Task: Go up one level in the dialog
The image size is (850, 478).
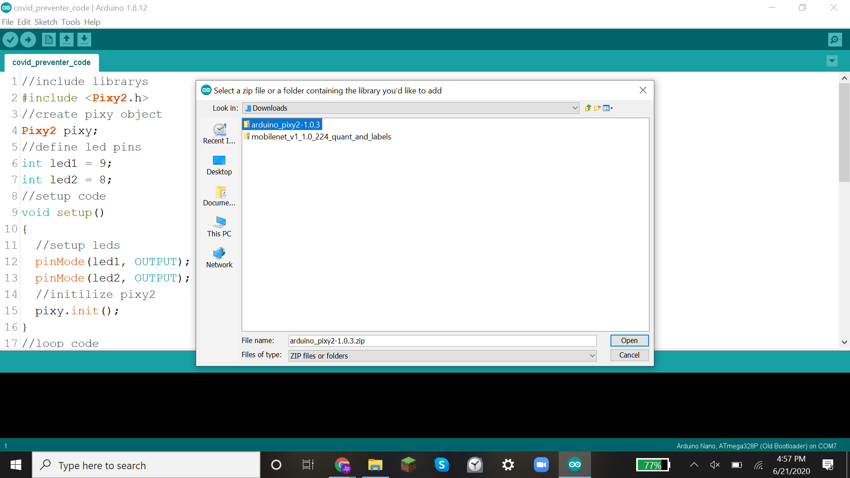Action: point(588,108)
